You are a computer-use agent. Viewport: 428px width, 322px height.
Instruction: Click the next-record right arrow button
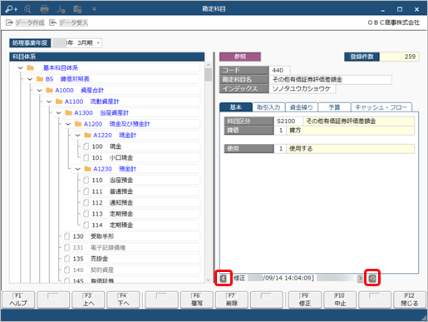[360, 278]
